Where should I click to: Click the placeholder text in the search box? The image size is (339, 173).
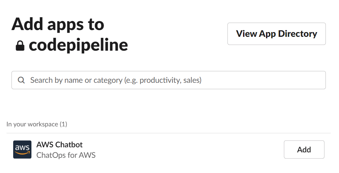click(x=116, y=80)
